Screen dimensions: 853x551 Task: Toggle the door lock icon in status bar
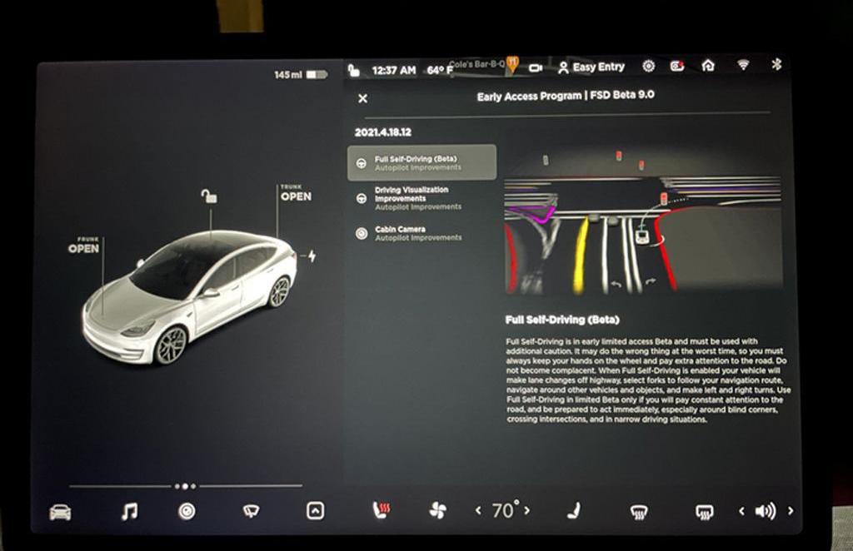point(353,71)
